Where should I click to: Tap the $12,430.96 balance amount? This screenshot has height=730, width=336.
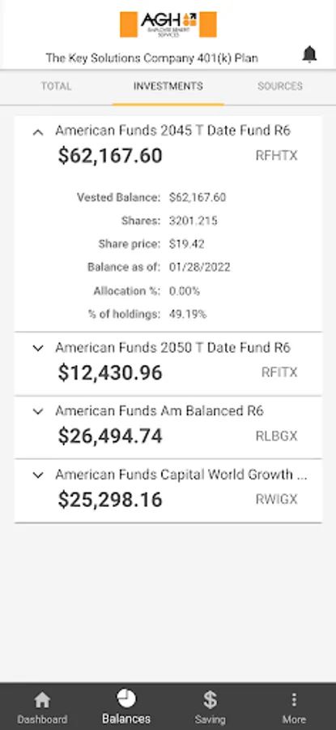110,373
